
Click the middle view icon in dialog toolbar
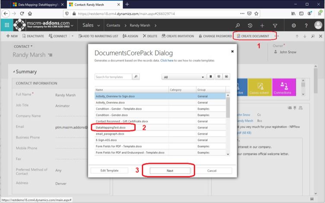[x=219, y=76]
